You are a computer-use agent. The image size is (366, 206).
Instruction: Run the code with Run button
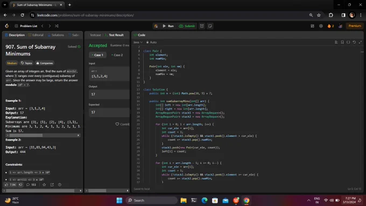coord(168,26)
